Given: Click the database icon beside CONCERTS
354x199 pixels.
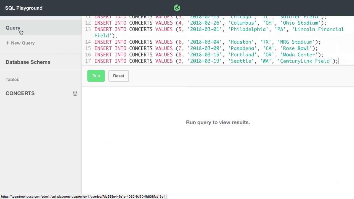Looking at the screenshot, I should click(x=75, y=93).
